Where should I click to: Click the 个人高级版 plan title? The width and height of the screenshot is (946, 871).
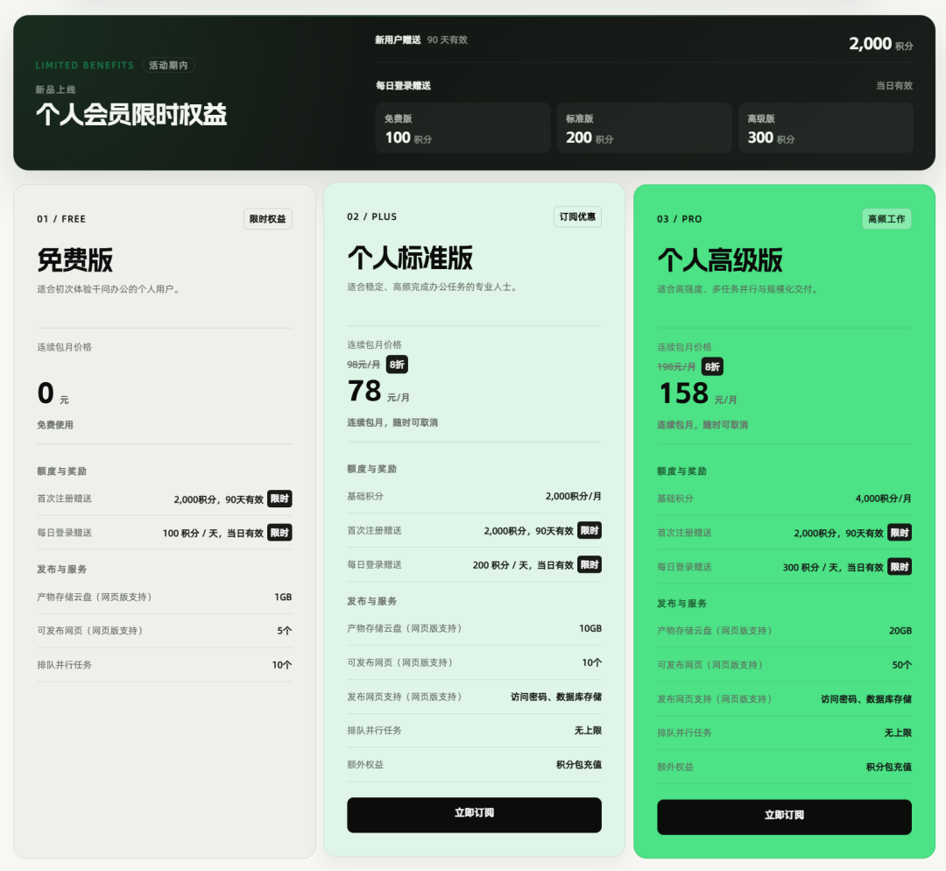tap(720, 260)
